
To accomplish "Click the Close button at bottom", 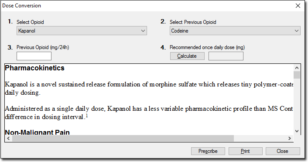I will [x=283, y=151].
